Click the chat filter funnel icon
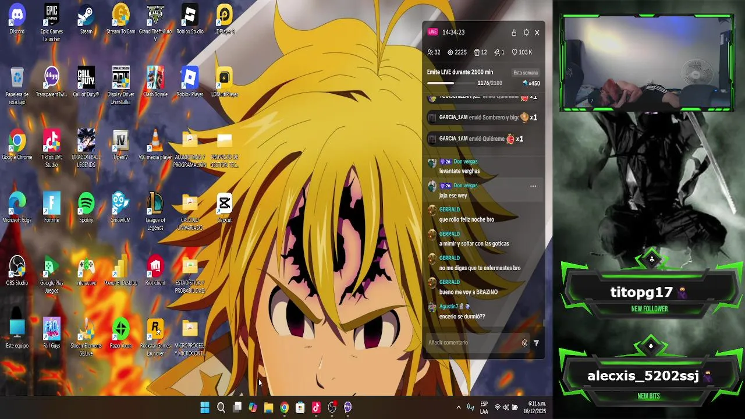The width and height of the screenshot is (745, 419). (x=536, y=343)
